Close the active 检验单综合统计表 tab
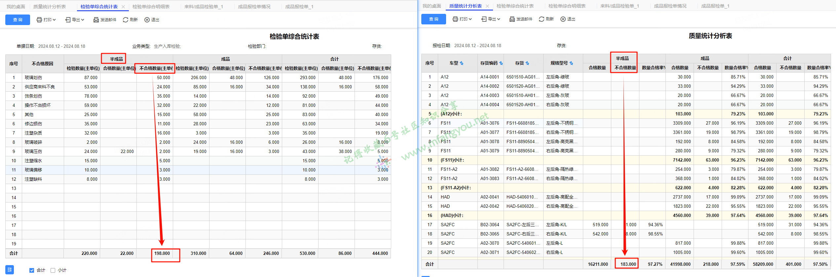 pyautogui.click(x=123, y=7)
